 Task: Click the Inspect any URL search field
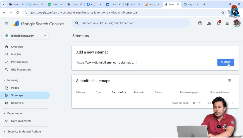coord(131,23)
